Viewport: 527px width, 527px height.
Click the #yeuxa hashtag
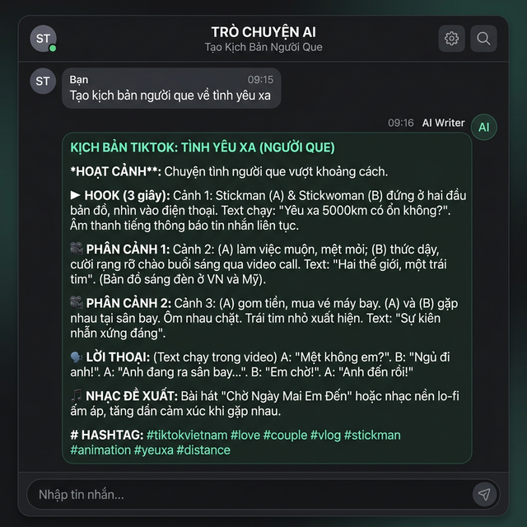coord(154,450)
